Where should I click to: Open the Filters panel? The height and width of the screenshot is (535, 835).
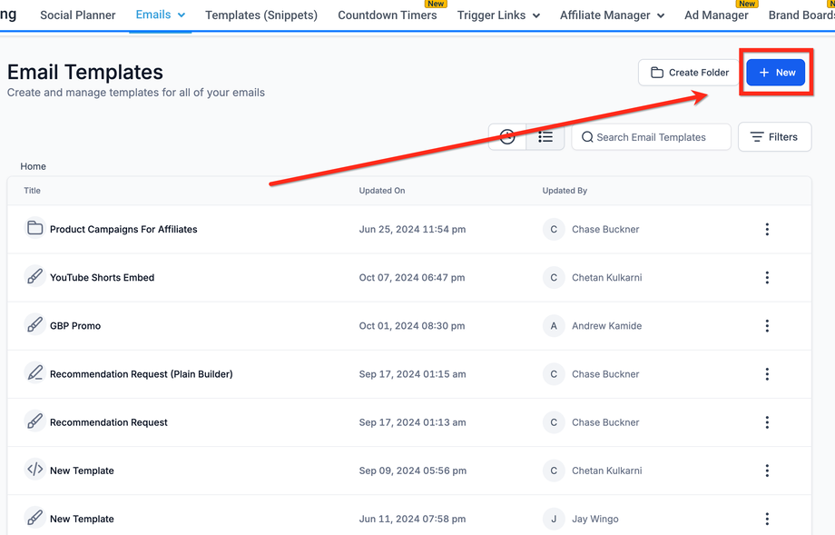774,137
